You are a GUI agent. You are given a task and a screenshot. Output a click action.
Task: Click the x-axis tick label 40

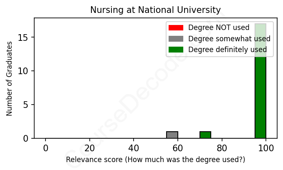click(x=134, y=147)
